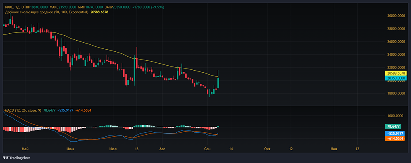Click the Июл label on time axis

tap(113, 149)
